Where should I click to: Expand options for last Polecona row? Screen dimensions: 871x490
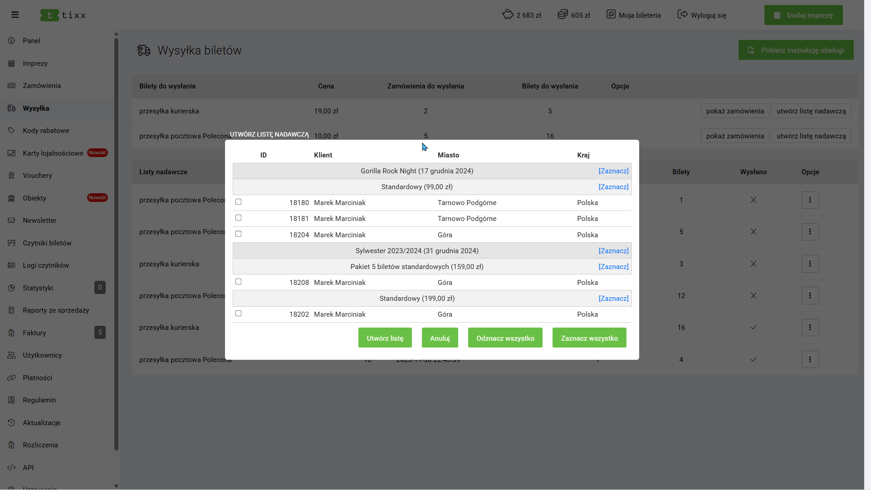[810, 360]
